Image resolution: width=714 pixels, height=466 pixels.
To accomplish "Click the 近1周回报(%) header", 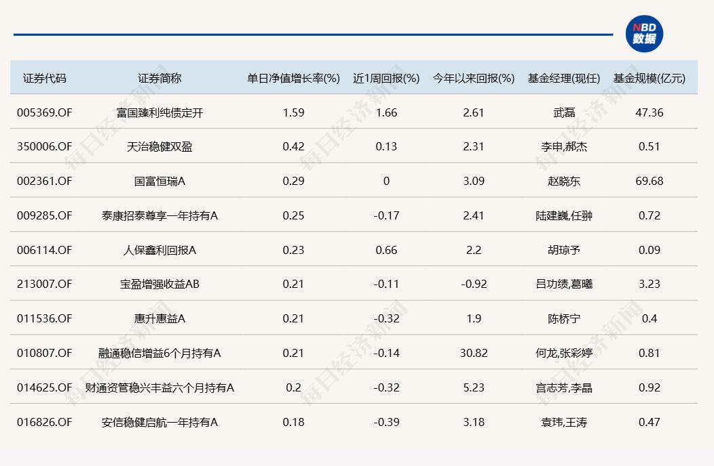I will (386, 78).
